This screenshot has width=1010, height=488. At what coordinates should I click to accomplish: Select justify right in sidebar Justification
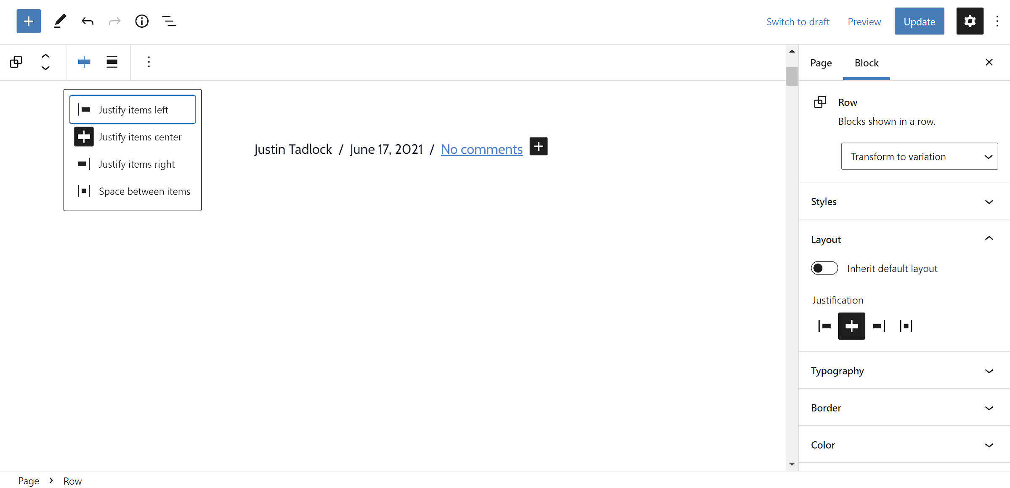coord(879,326)
